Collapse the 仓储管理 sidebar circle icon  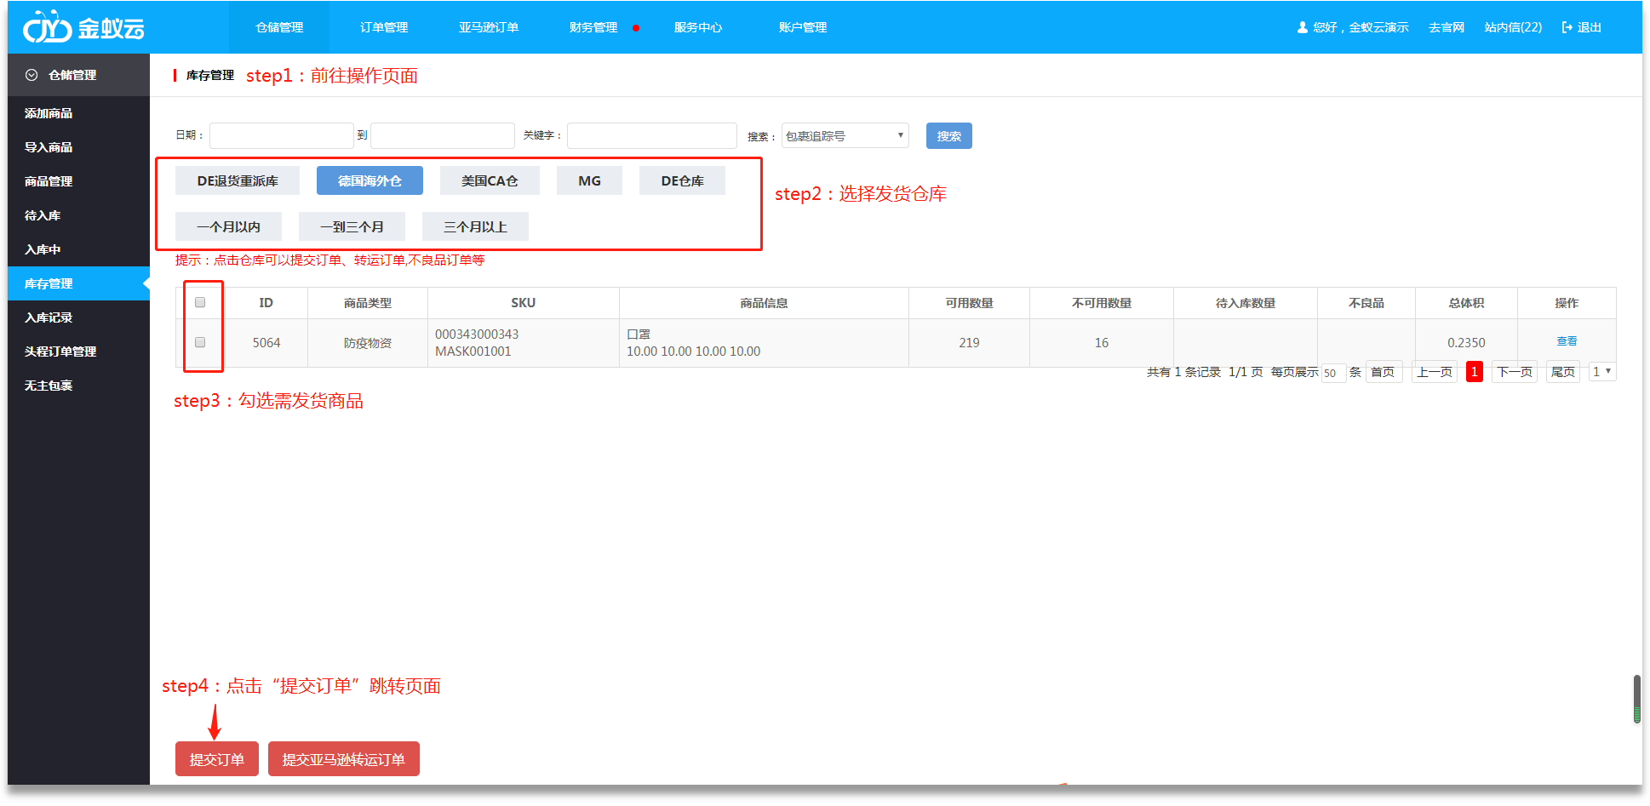32,75
